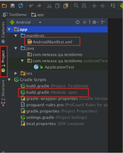This screenshot has width=123, height=153.
Task: Collapse the Gradle Scripts node
Action: [x=9, y=80]
